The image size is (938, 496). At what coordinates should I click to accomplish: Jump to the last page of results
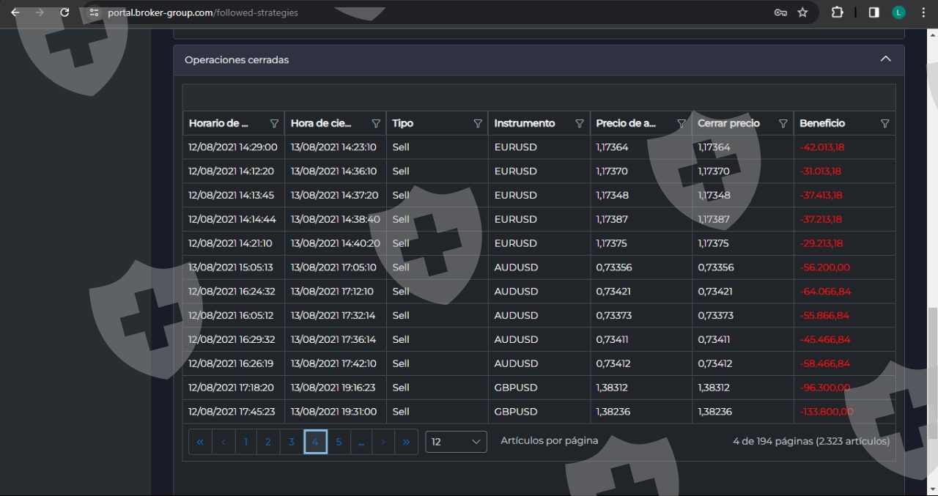pyautogui.click(x=406, y=442)
